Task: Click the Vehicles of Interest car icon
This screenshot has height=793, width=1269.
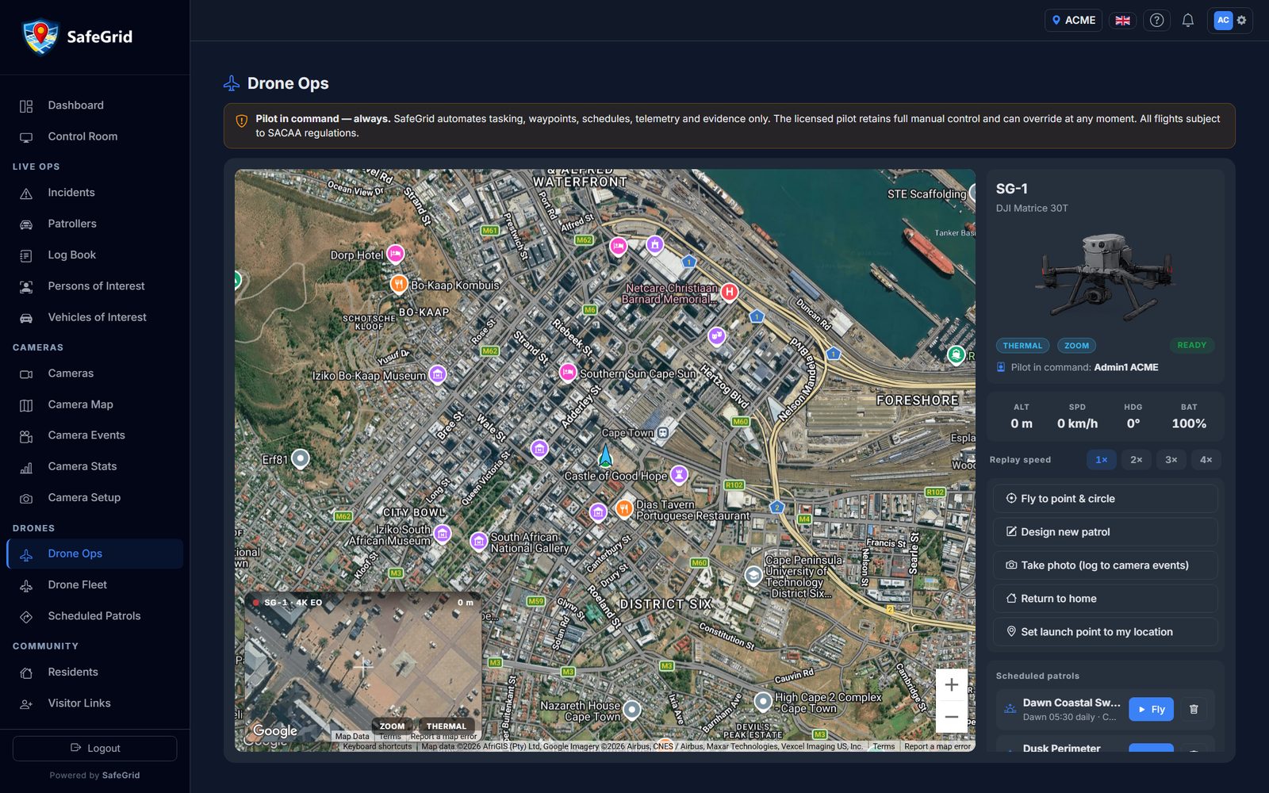Action: pos(26,318)
